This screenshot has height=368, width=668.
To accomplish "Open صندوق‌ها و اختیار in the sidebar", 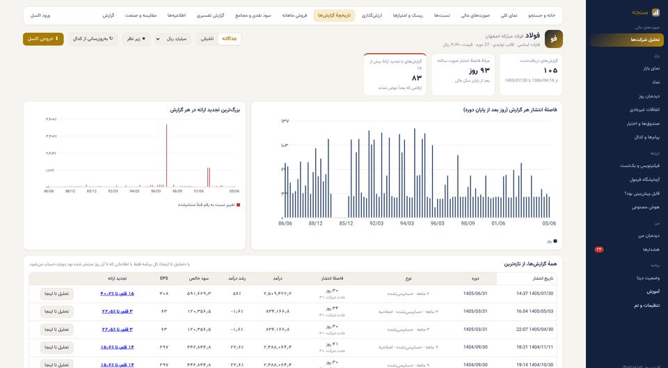I will click(x=643, y=124).
